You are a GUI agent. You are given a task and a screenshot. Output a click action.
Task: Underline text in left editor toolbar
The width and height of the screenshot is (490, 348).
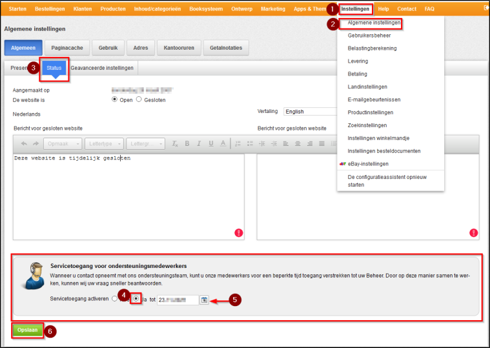(x=210, y=143)
